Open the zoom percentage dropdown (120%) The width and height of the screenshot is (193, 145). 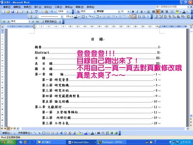[x=68, y=12]
